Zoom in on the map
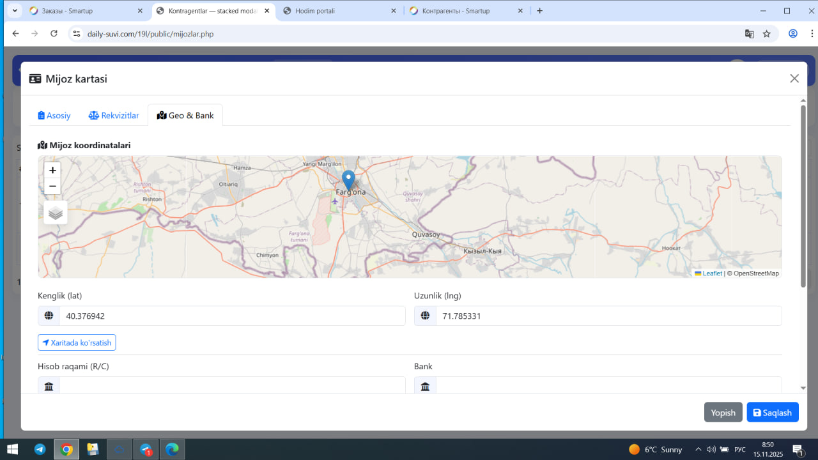The height and width of the screenshot is (460, 818). pos(52,170)
